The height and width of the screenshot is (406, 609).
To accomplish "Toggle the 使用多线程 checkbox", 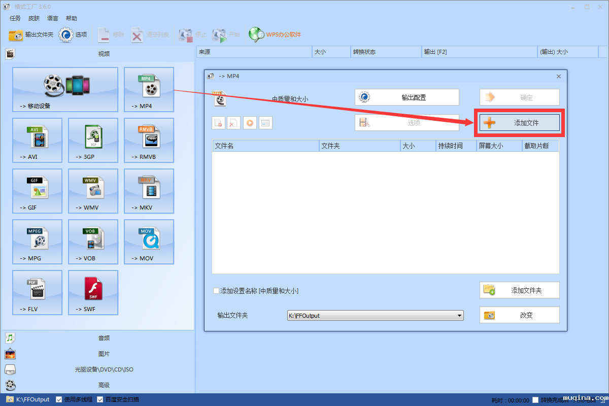I will pos(59,399).
